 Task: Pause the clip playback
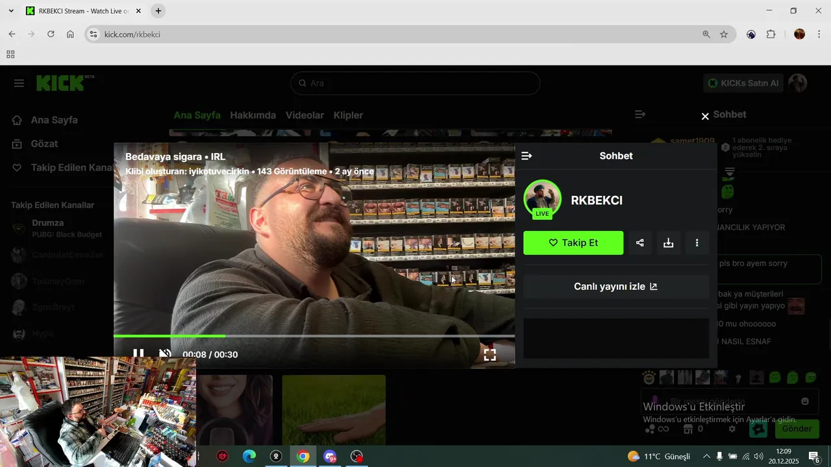(138, 354)
